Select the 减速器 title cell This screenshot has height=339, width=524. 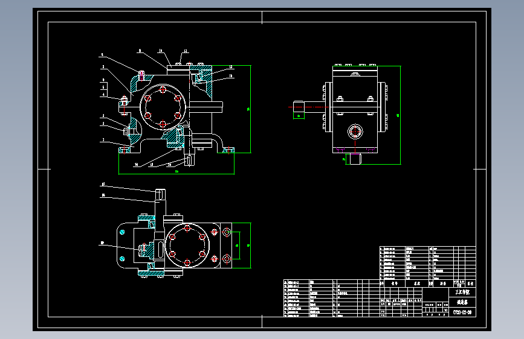(462, 302)
